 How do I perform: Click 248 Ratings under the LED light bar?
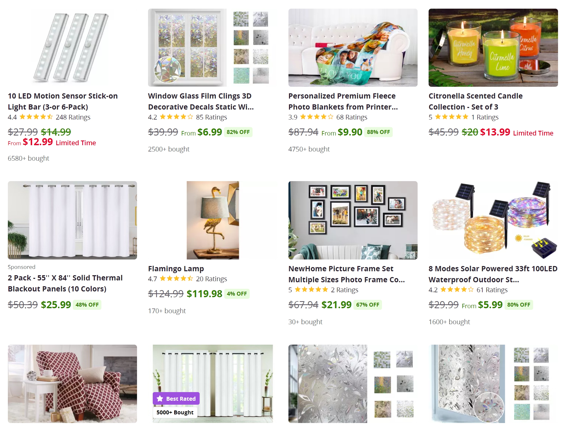click(x=73, y=117)
